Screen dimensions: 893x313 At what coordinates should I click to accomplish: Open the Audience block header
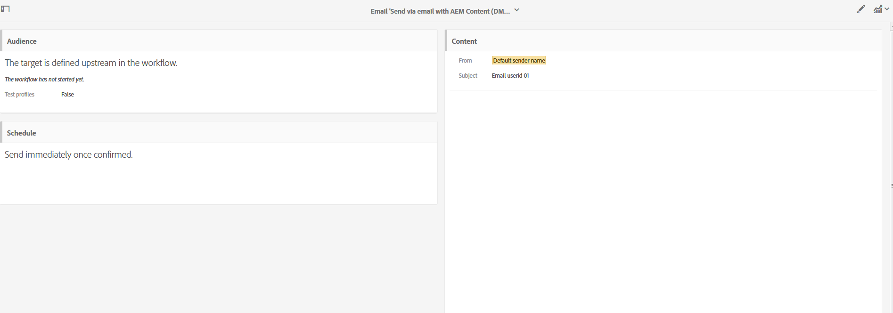pos(22,41)
